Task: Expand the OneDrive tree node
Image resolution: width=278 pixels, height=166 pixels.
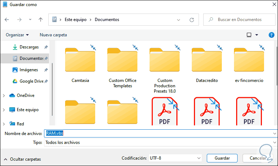Action: tap(4, 95)
